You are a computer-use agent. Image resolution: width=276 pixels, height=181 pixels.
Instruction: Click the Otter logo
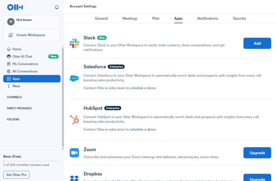[x=15, y=7]
